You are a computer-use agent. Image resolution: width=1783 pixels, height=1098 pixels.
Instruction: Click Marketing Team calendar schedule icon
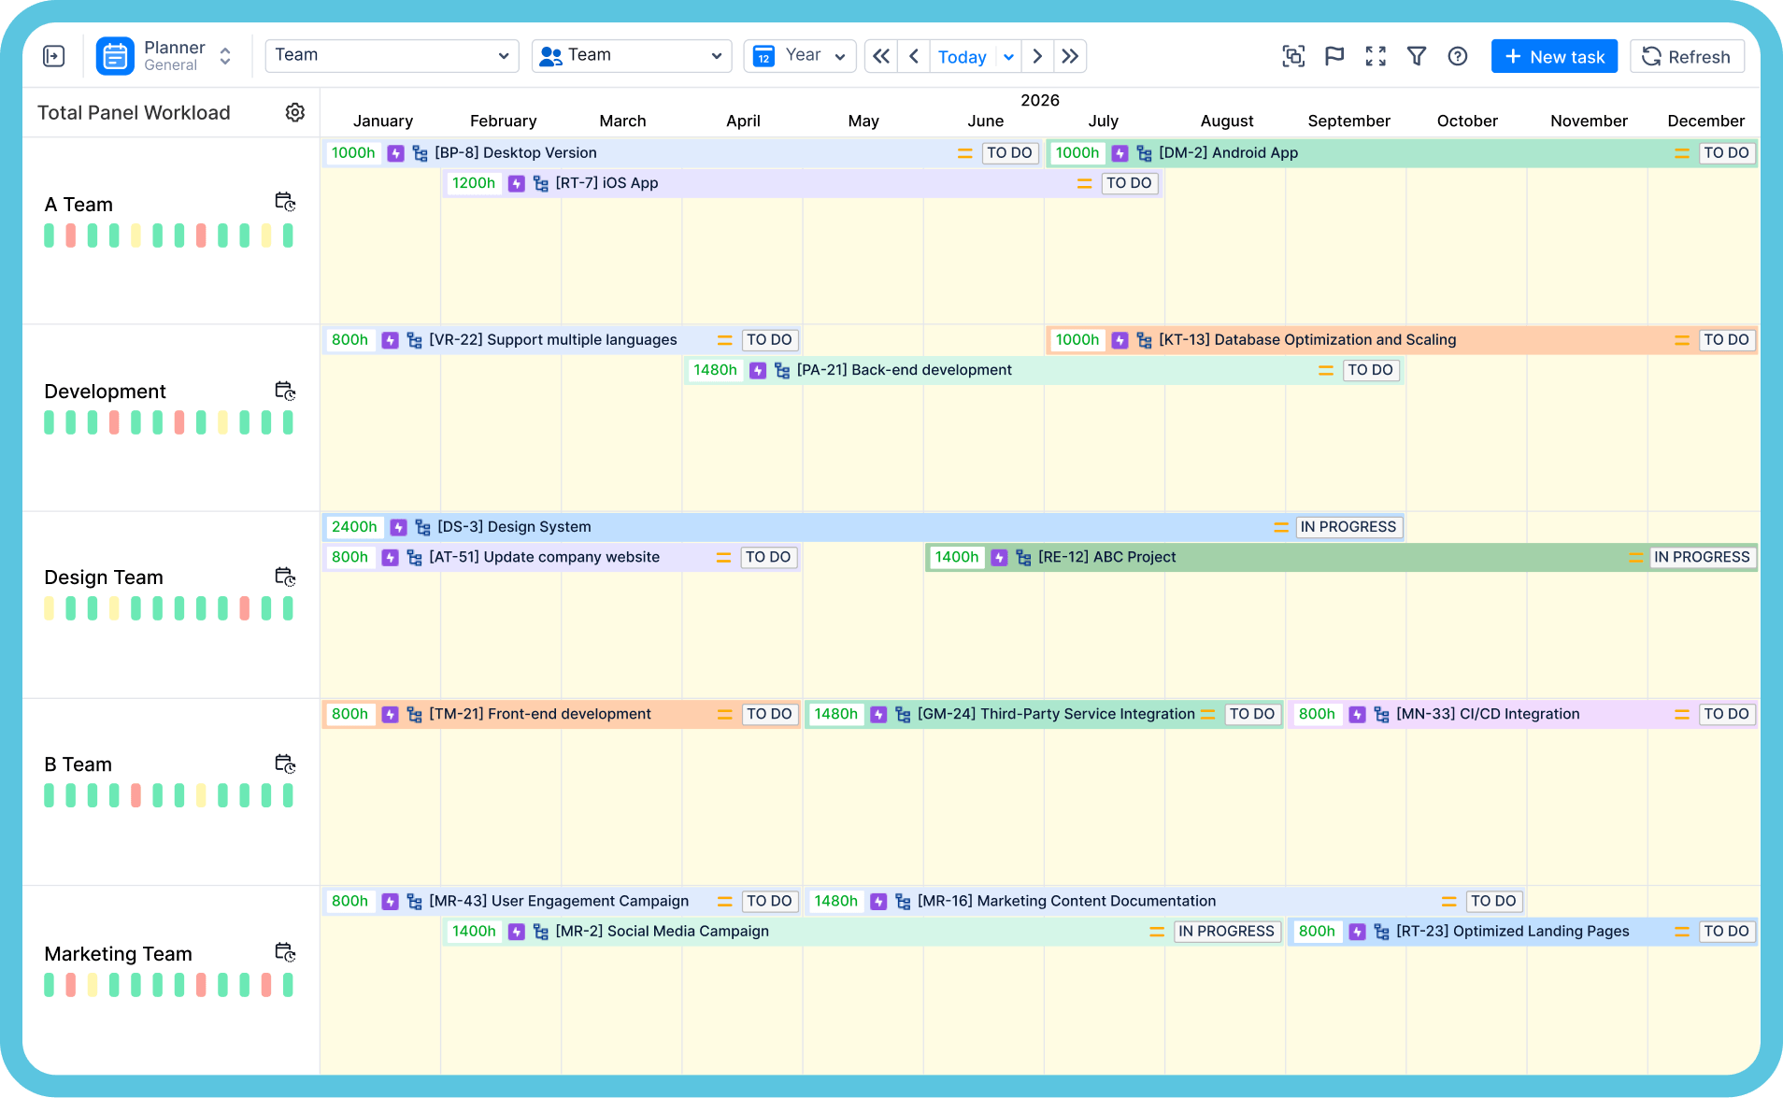[x=285, y=952]
